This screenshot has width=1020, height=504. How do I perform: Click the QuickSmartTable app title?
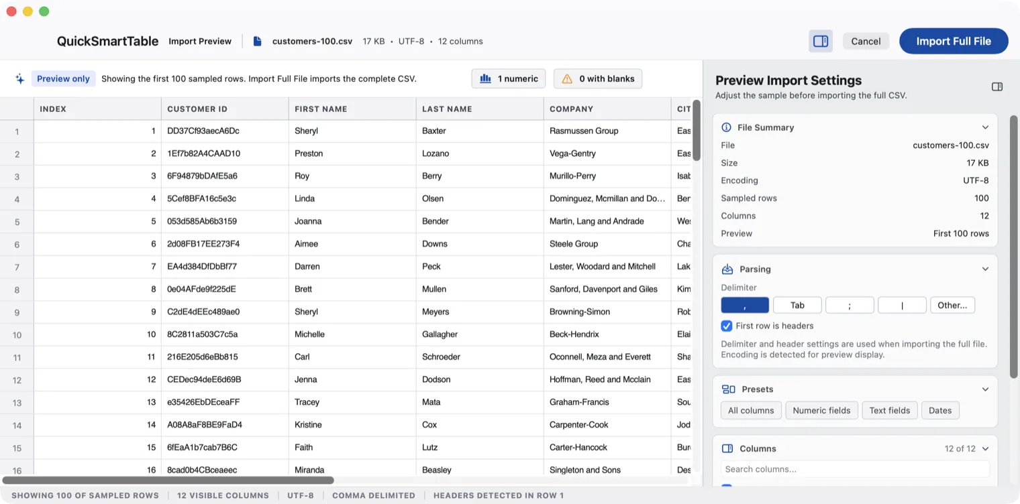(107, 41)
